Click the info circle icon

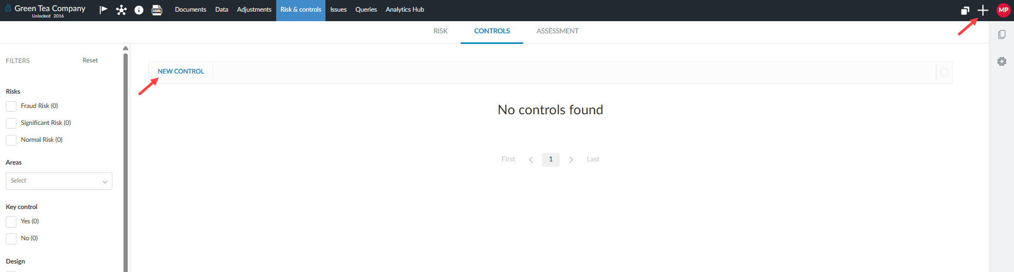[x=139, y=10]
